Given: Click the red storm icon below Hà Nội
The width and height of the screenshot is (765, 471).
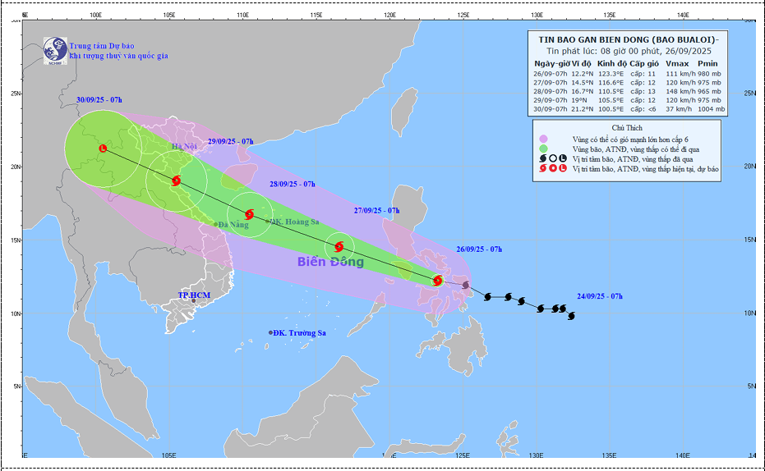Looking at the screenshot, I should pyautogui.click(x=177, y=180).
